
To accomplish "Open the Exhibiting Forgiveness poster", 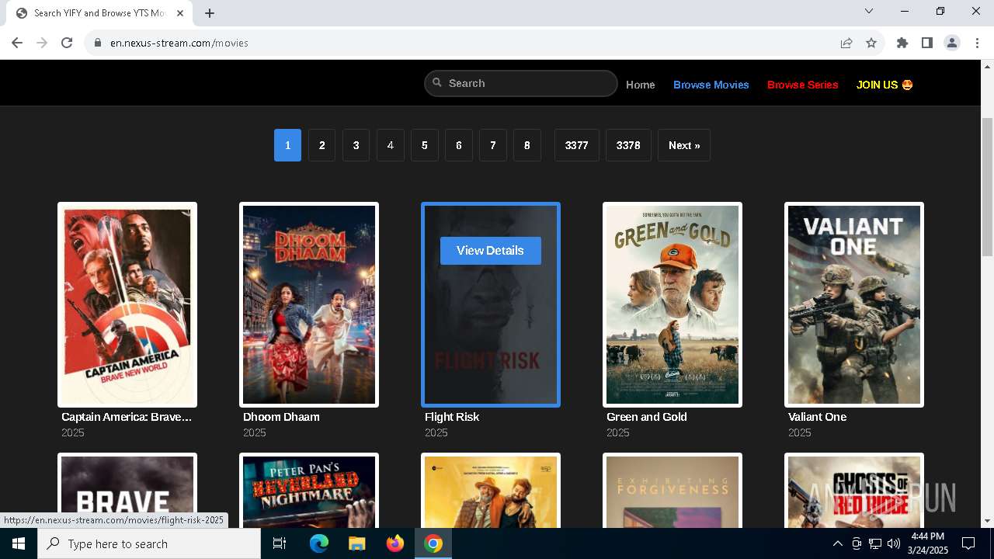I will click(673, 490).
